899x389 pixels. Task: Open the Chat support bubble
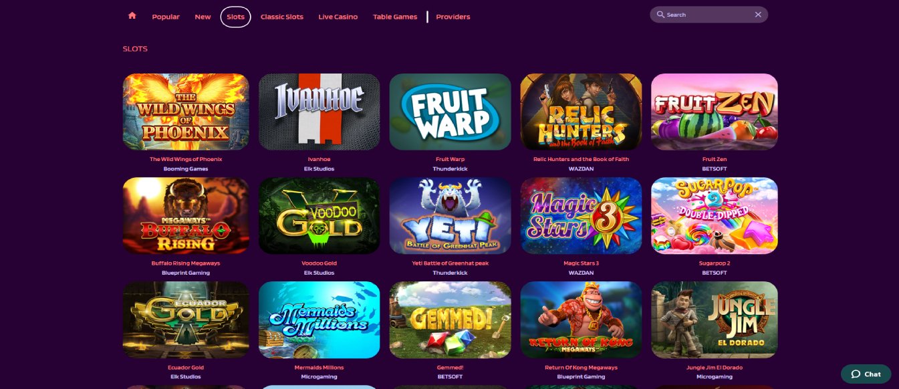point(866,374)
